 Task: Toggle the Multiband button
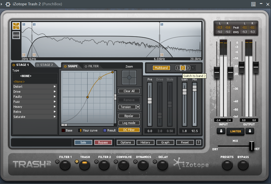(161, 68)
